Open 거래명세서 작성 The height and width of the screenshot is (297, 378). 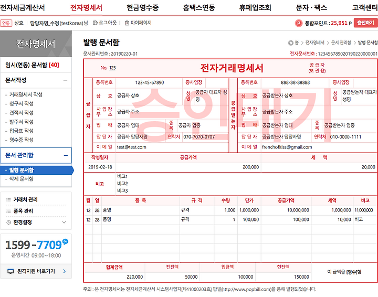26,94
